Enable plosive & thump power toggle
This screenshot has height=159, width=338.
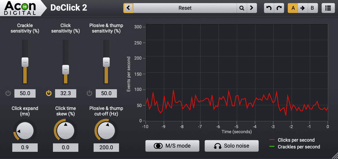89,93
